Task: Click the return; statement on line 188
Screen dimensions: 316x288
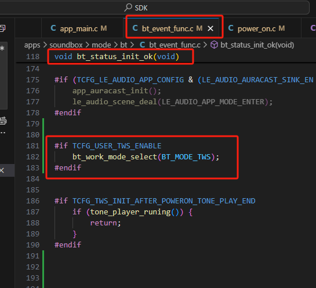Action: tap(105, 223)
